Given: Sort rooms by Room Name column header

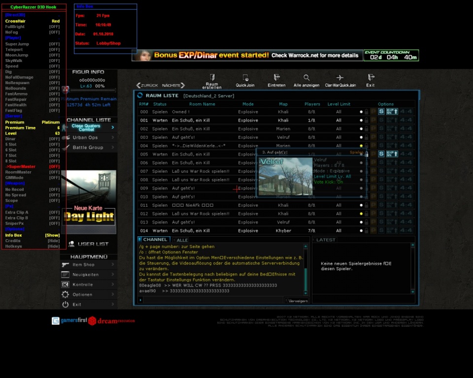Looking at the screenshot, I should 202,104.
